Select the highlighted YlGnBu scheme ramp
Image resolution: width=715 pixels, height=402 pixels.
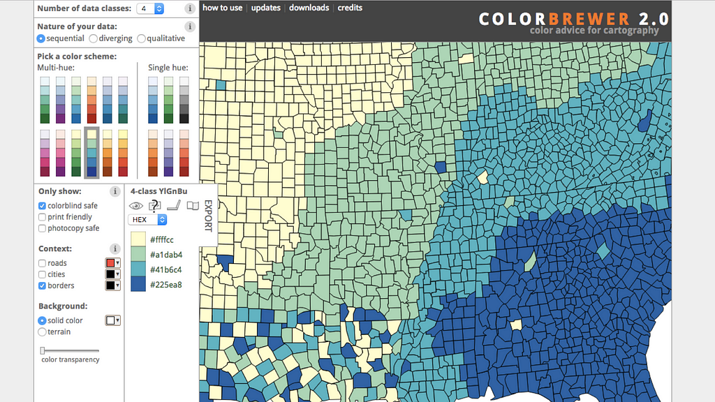tap(91, 153)
